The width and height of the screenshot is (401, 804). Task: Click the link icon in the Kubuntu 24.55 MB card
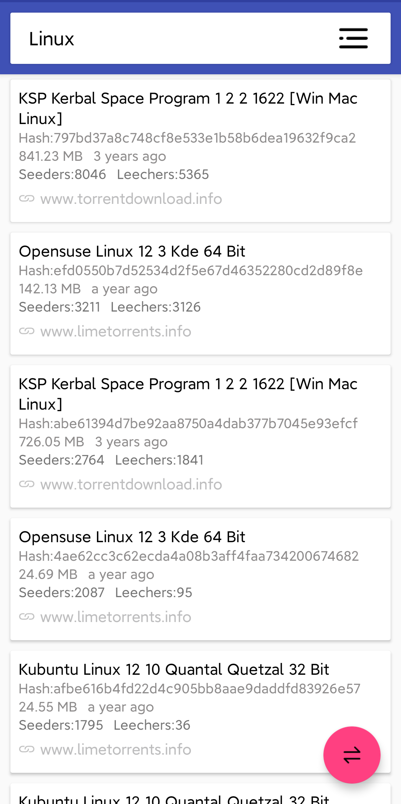point(27,749)
